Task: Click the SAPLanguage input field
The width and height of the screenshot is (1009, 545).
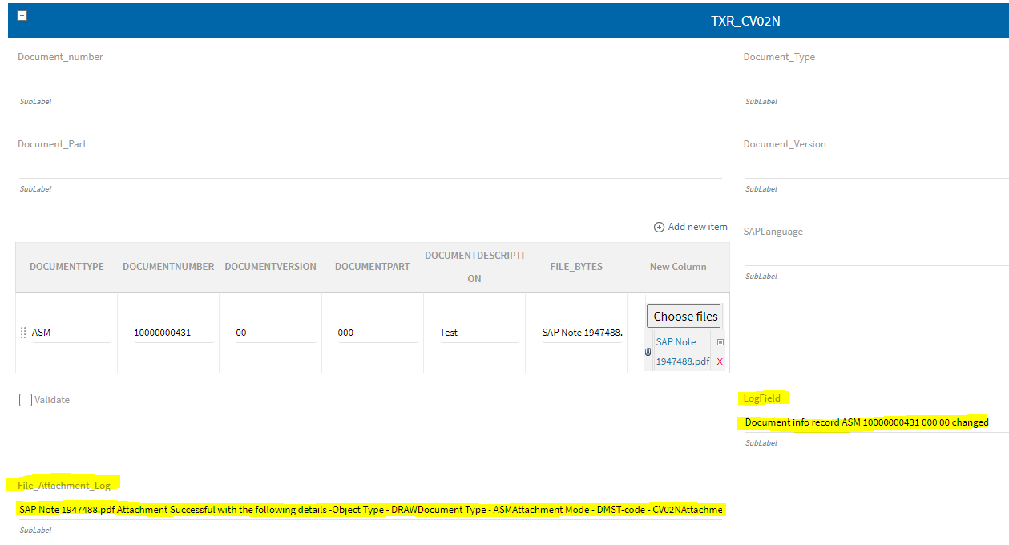Action: (875, 254)
